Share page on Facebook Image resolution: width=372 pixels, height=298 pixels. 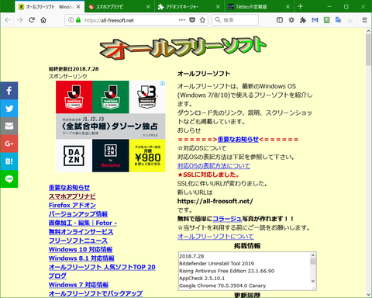[9, 91]
